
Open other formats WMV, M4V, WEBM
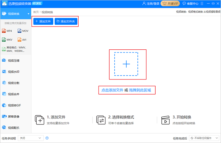15,49
